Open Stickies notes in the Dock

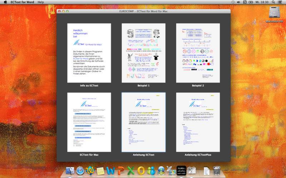100,171
